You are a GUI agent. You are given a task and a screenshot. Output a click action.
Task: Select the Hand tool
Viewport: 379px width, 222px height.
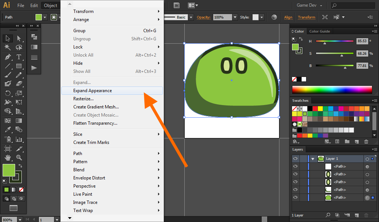pos(7,158)
